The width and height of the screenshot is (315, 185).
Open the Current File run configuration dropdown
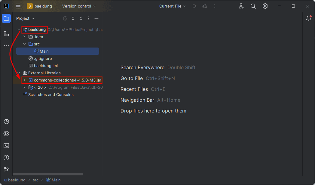pyautogui.click(x=173, y=6)
